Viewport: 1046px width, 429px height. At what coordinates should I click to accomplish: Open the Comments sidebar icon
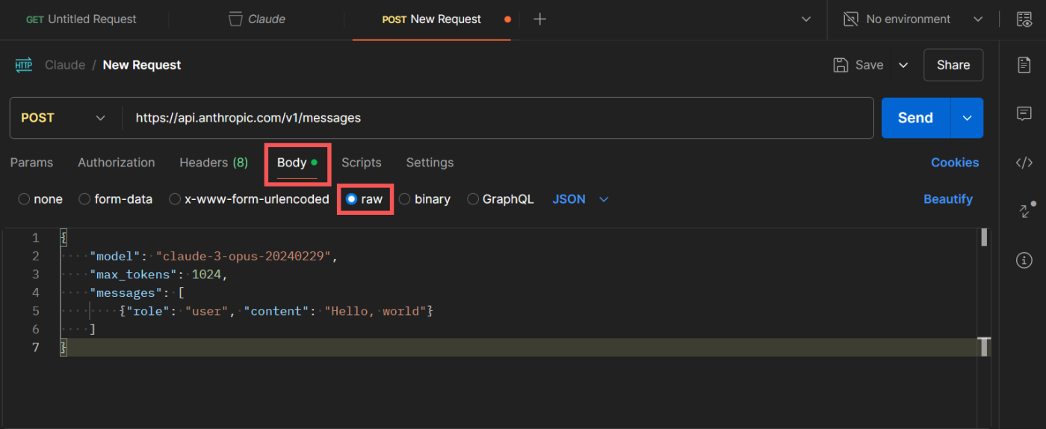1024,114
